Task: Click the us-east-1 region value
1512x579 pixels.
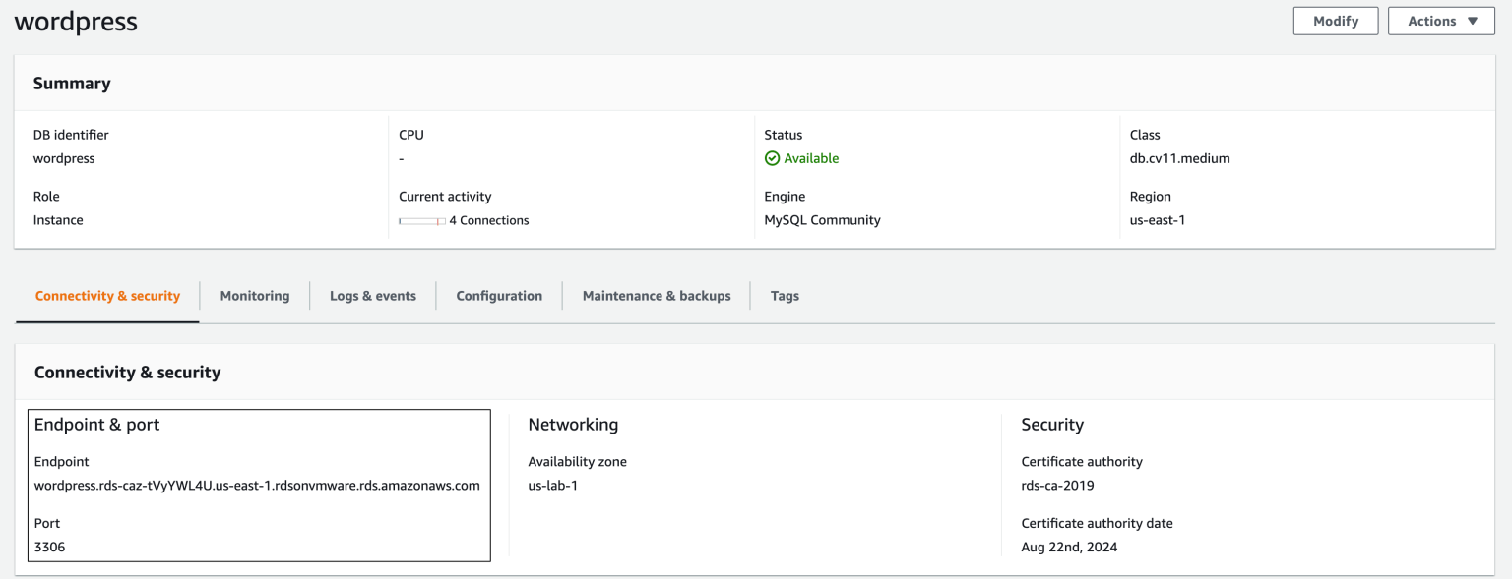Action: click(x=1157, y=220)
